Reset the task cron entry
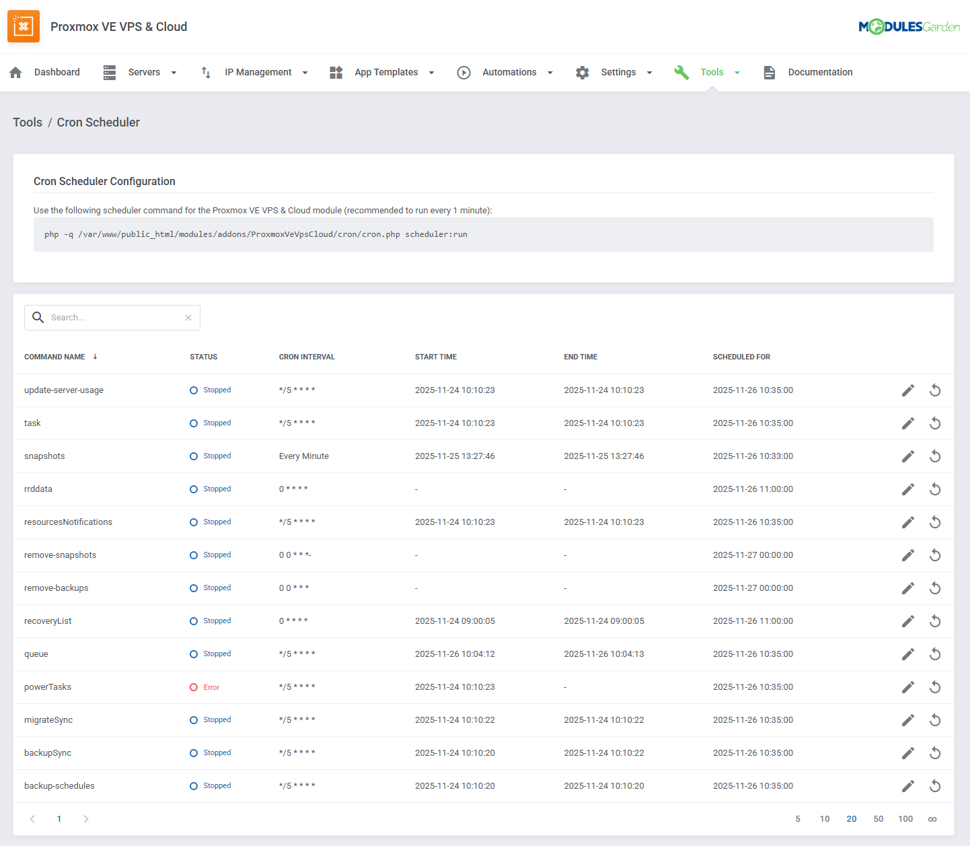This screenshot has width=970, height=846. coord(935,423)
